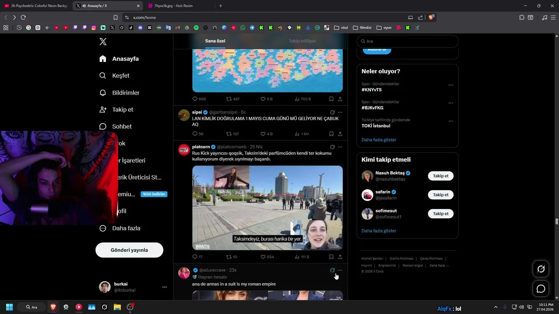Open more options for #KNYvTS trend
The image size is (559, 314).
click(x=451, y=85)
